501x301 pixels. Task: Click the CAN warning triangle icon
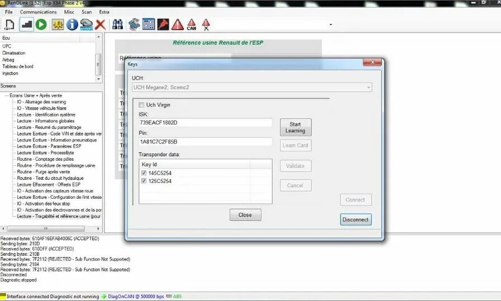pyautogui.click(x=191, y=25)
